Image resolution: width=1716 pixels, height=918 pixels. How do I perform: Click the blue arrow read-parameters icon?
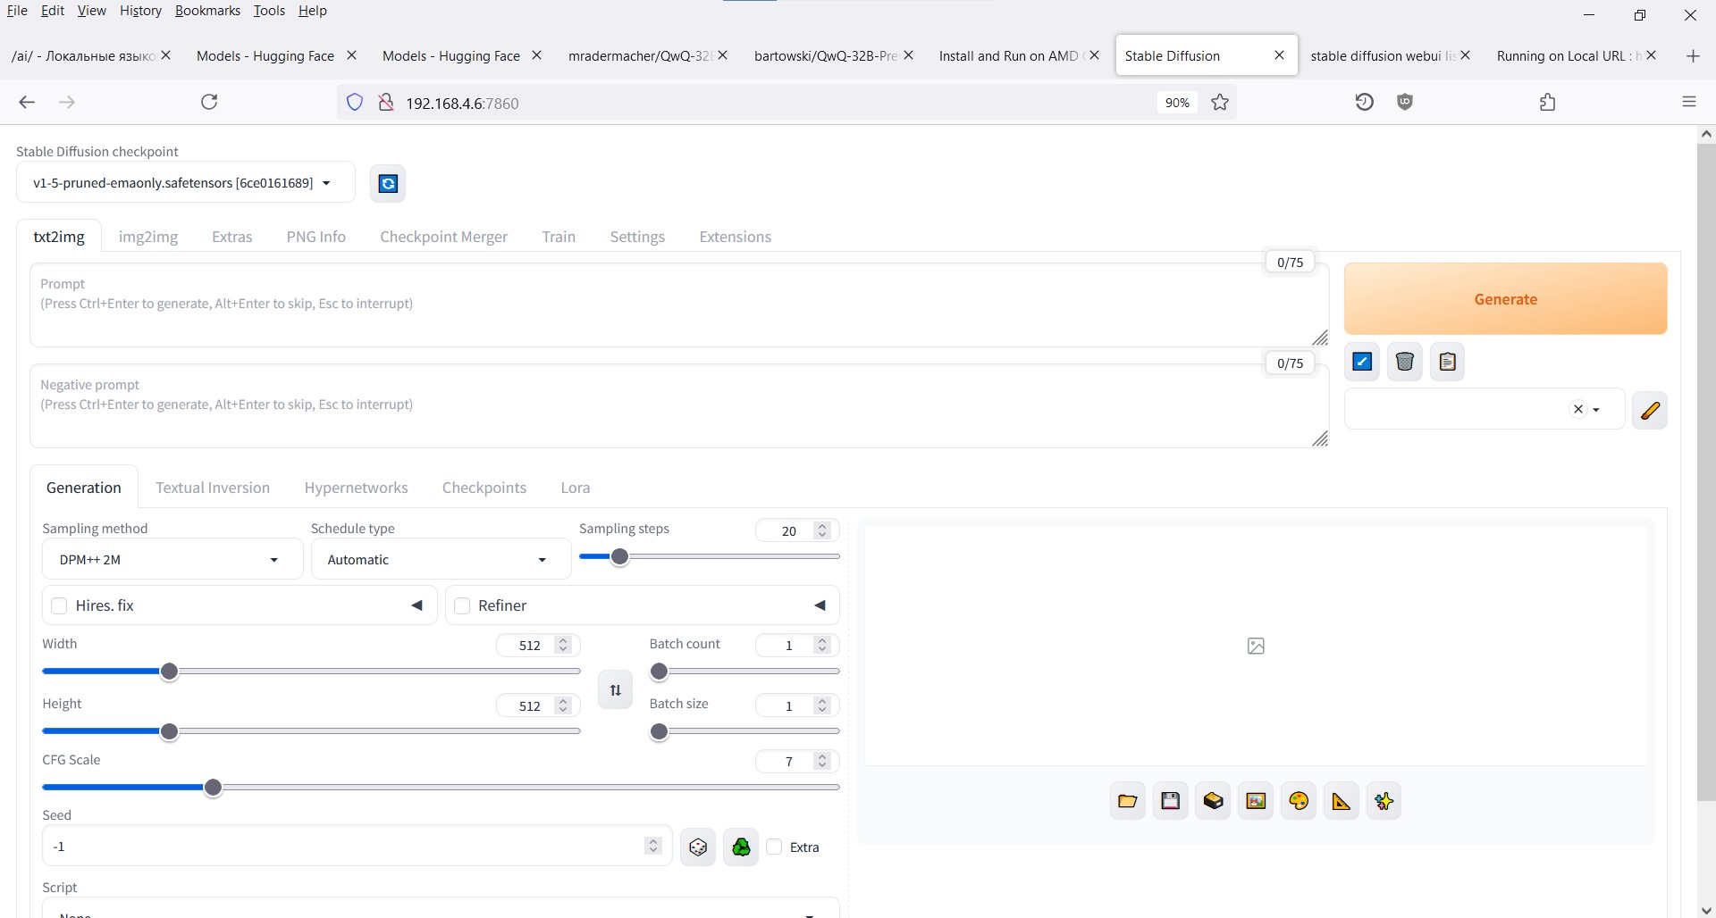pos(1362,362)
